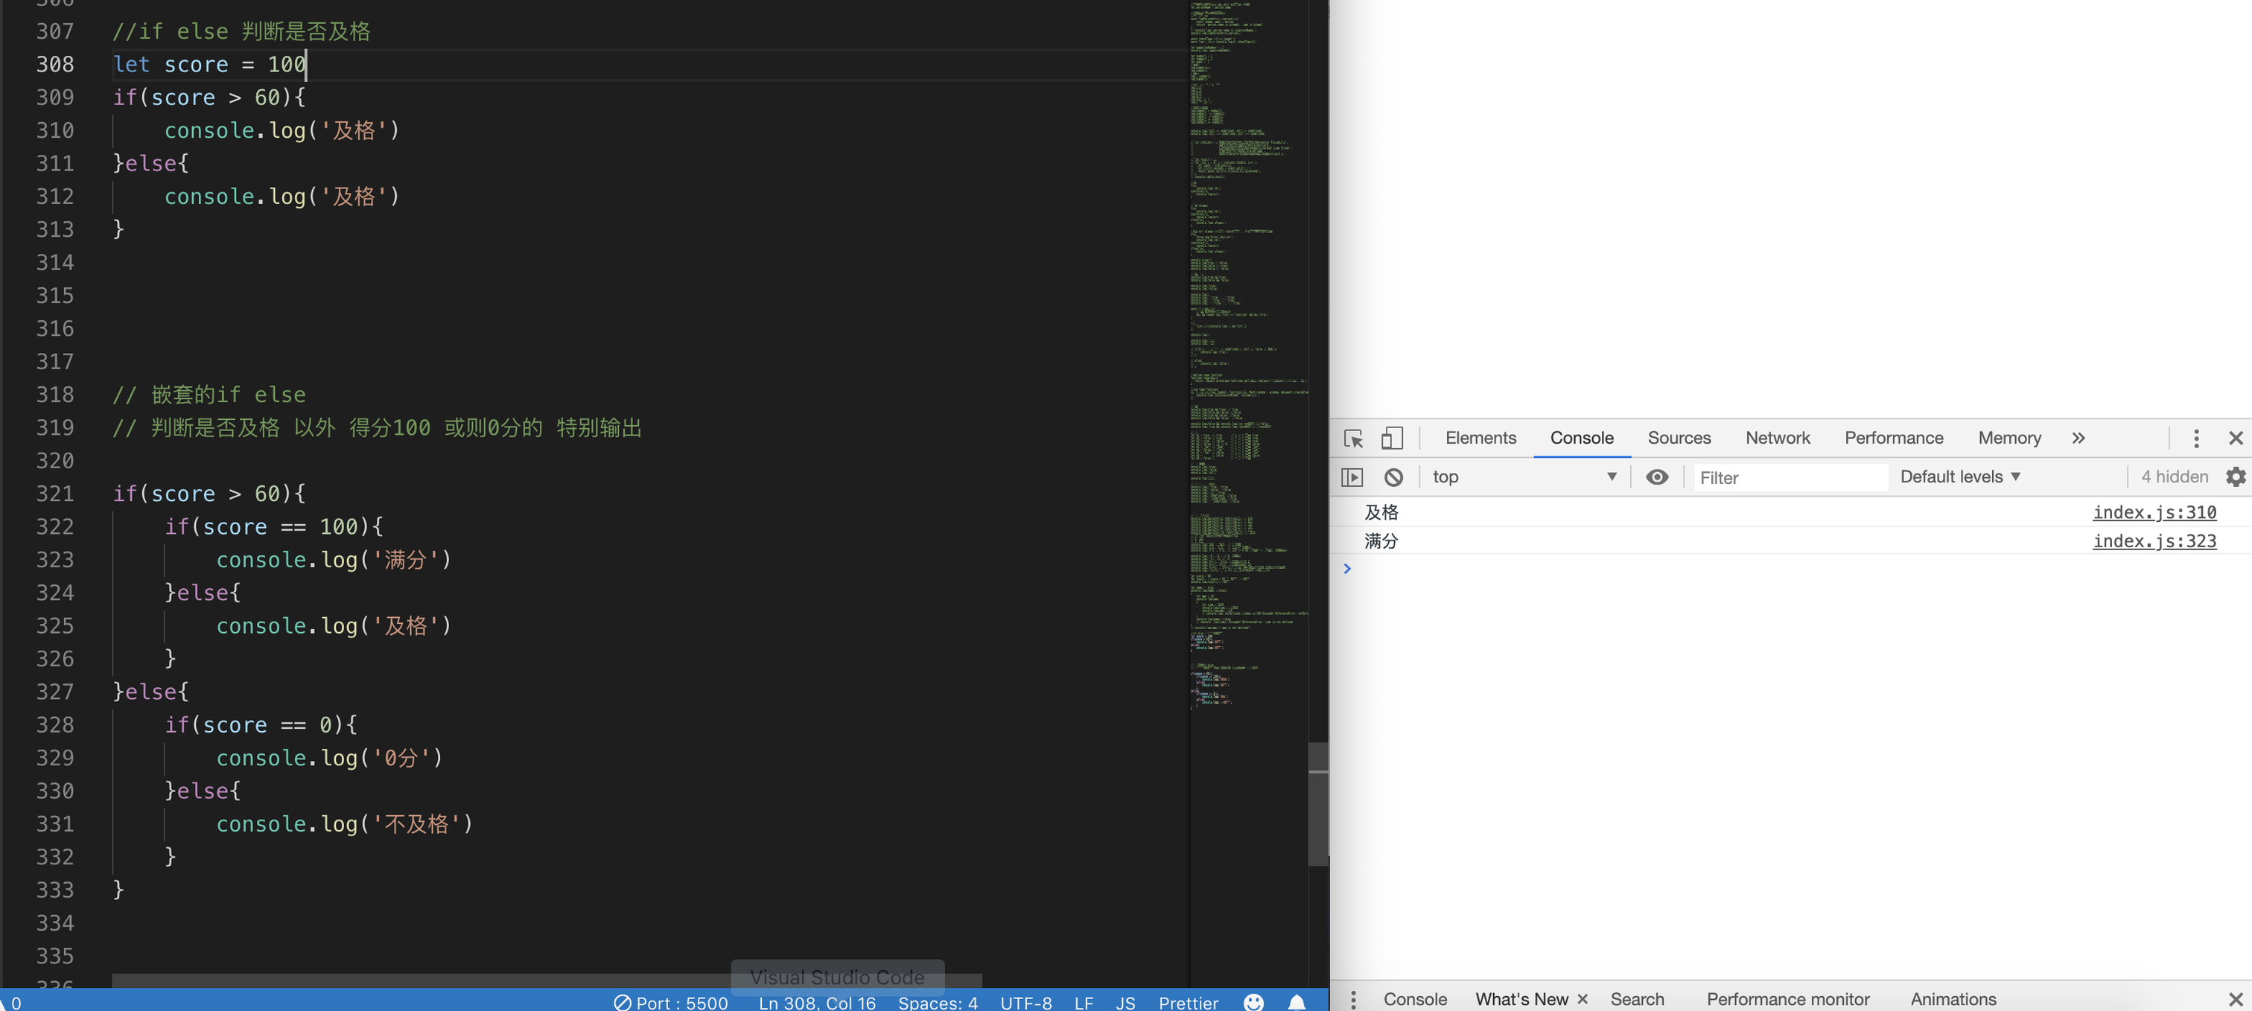
Task: Switch to the Network tab
Action: 1778,438
